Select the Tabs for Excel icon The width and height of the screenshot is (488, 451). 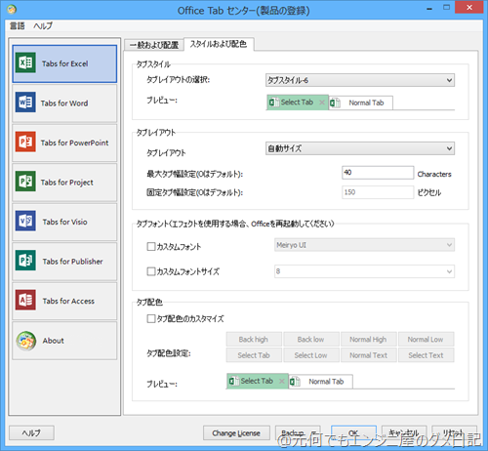(25, 62)
